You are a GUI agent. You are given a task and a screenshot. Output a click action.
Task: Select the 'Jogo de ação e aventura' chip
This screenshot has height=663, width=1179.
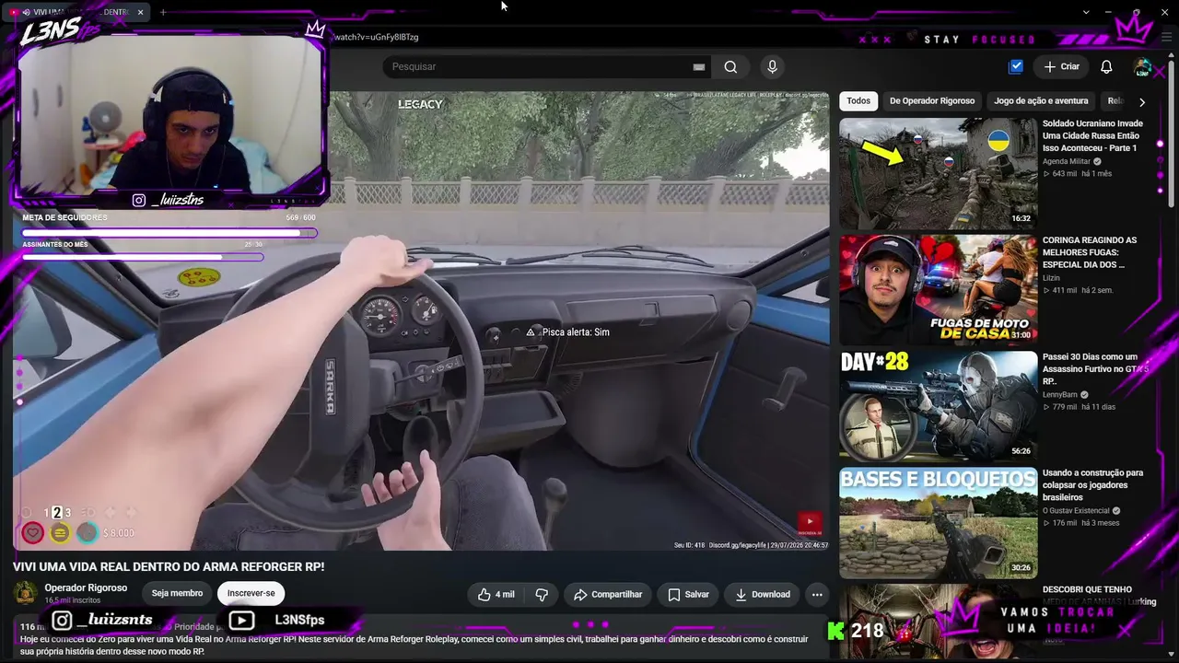coord(1041,101)
